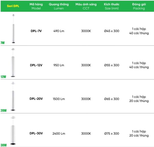Click the packing text in DPL-12V row

[139, 65]
